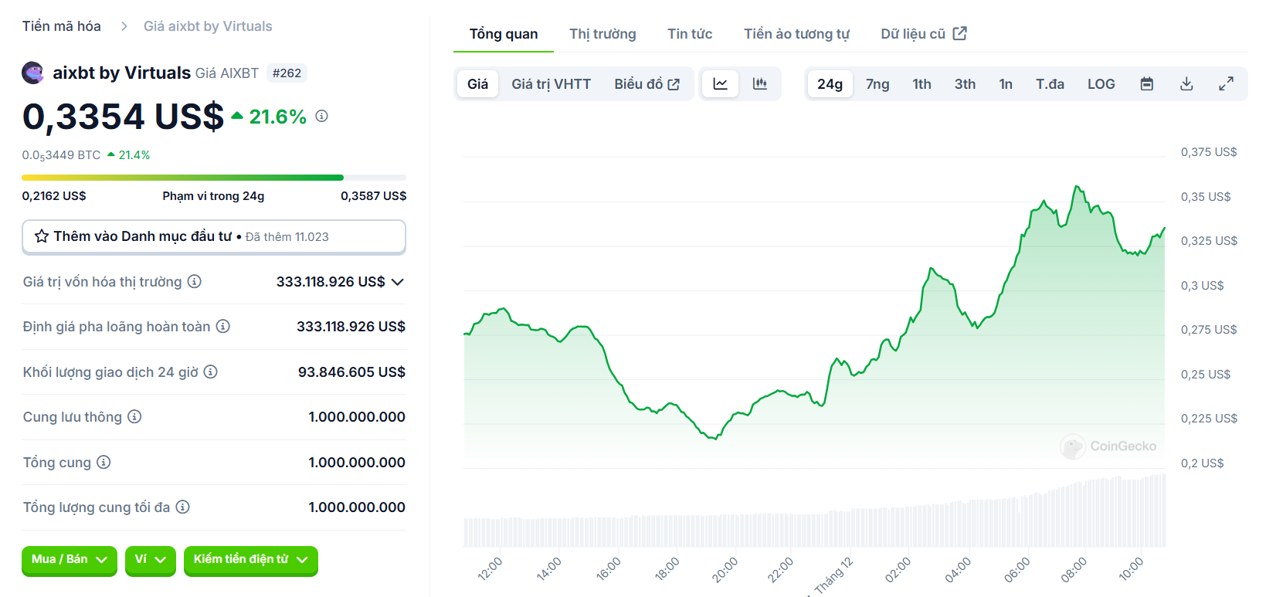Select 1th time range
1266x597 pixels.
[x=922, y=83]
